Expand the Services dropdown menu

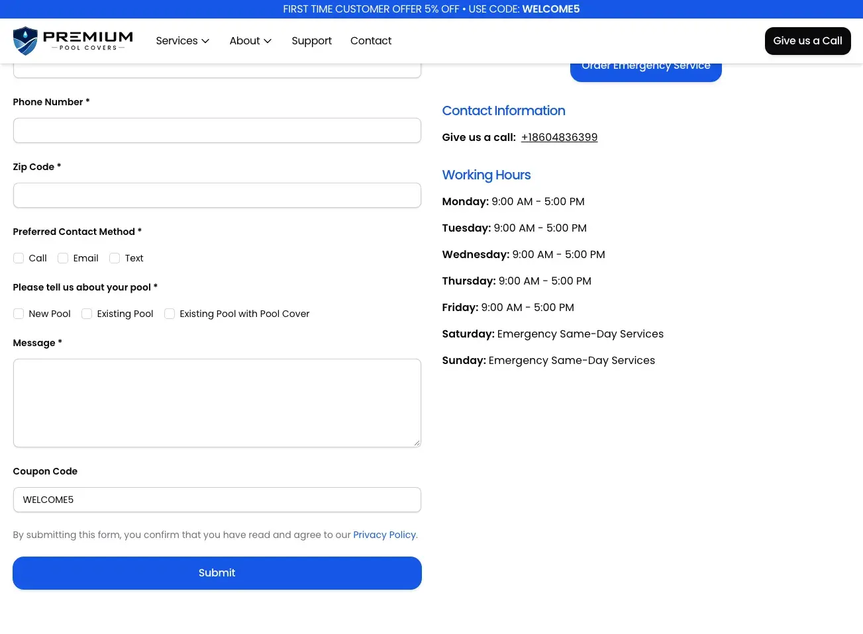[x=183, y=41]
